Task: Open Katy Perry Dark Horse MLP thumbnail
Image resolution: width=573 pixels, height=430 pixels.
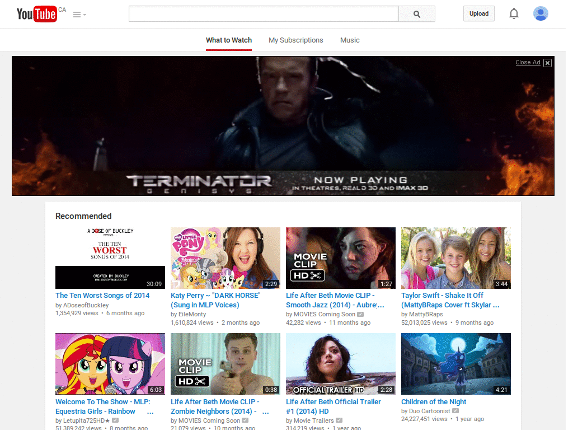Action: click(x=226, y=258)
